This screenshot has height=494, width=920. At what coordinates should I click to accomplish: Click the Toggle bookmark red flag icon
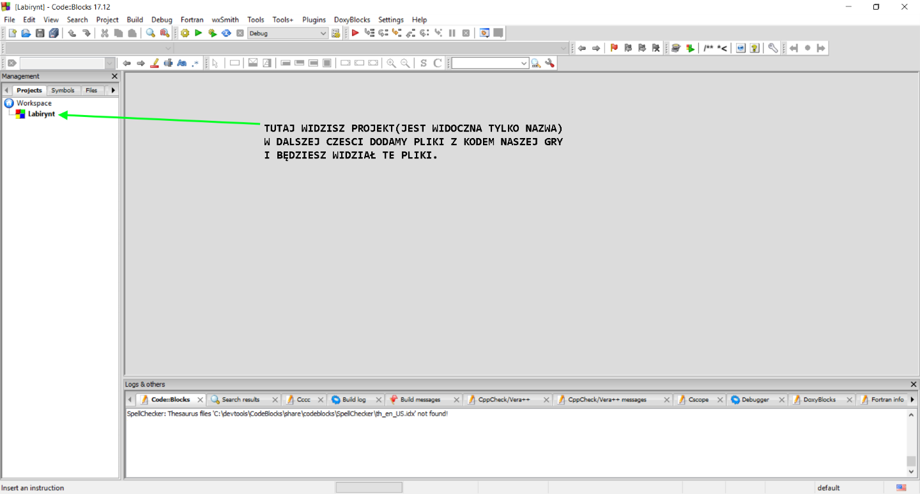click(614, 48)
